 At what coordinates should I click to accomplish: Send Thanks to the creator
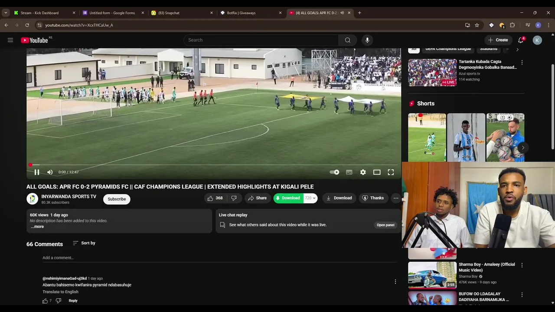373,198
